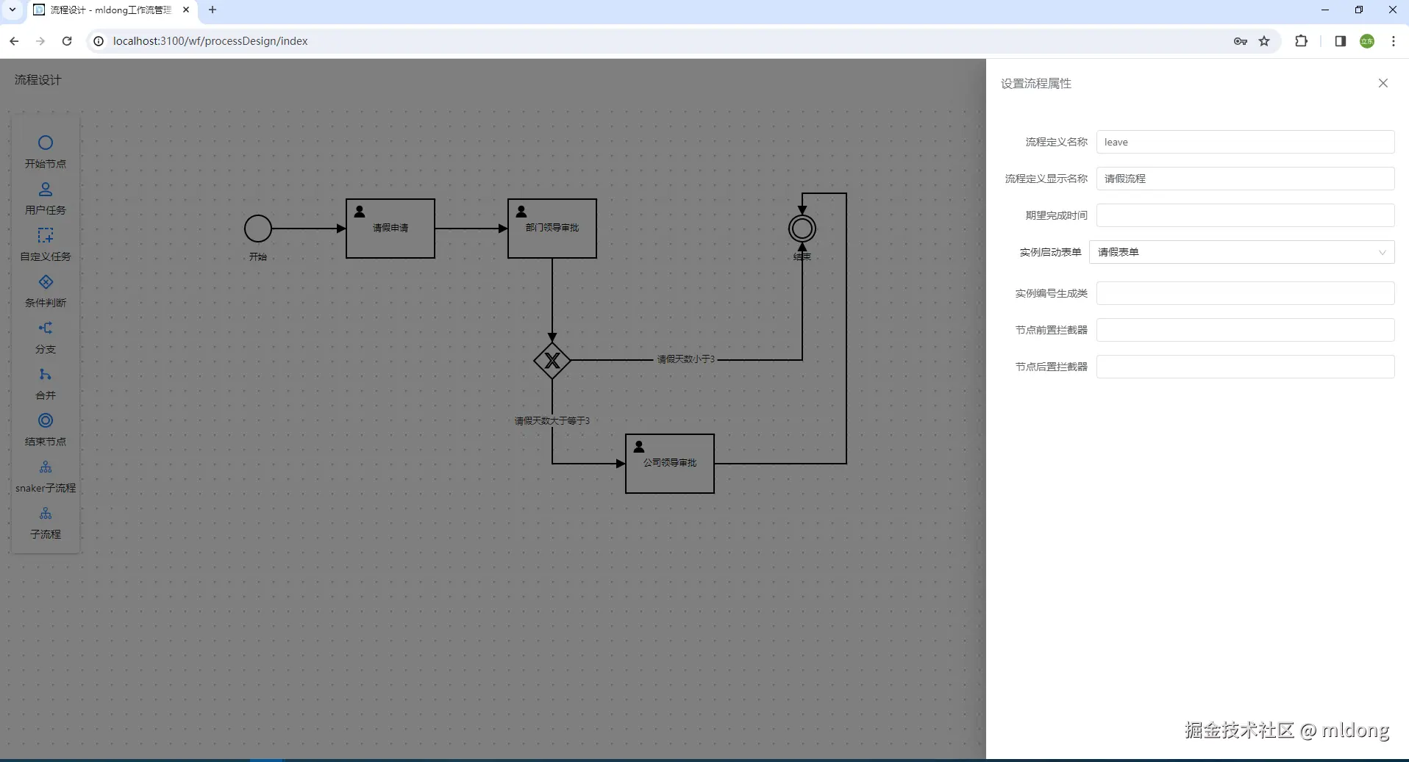Select the 开始节点 start node tool
The width and height of the screenshot is (1409, 762).
(46, 151)
